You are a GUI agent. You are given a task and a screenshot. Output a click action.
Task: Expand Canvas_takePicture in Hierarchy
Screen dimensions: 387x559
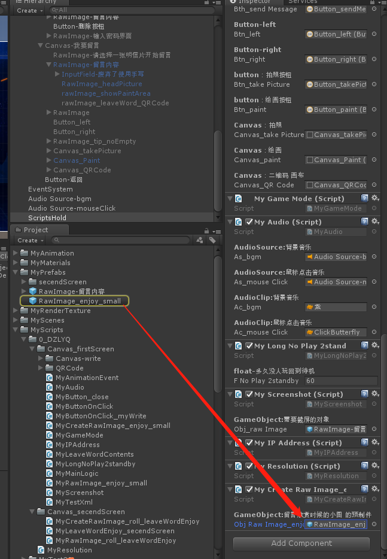pos(49,151)
